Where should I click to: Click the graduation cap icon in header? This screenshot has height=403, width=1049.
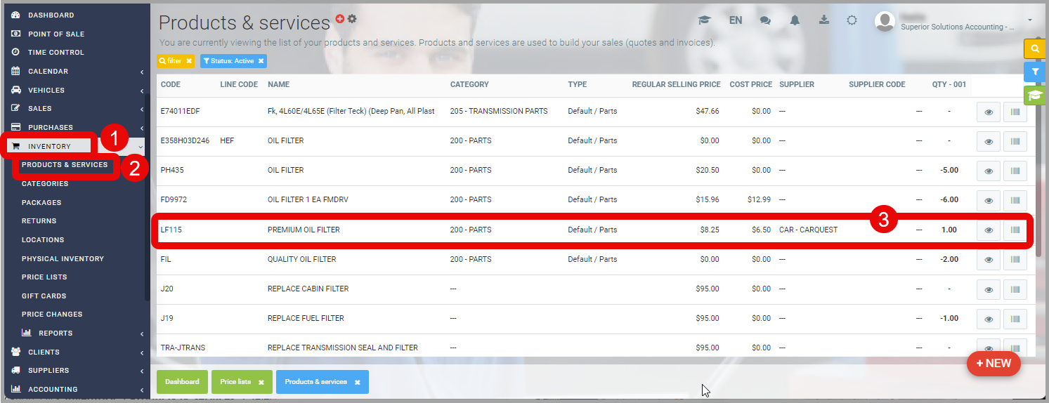(x=704, y=20)
